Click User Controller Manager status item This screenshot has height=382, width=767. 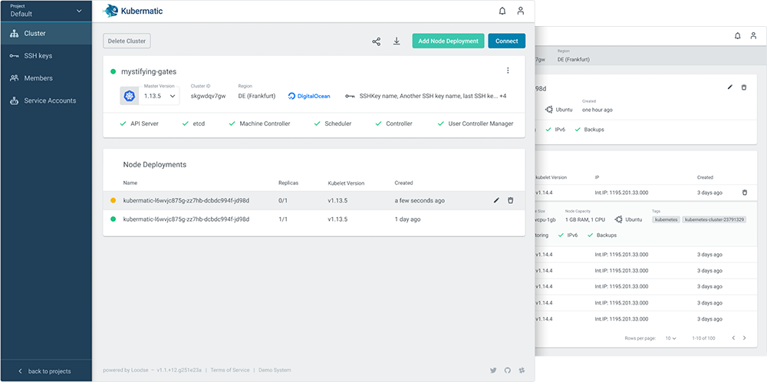click(x=476, y=123)
